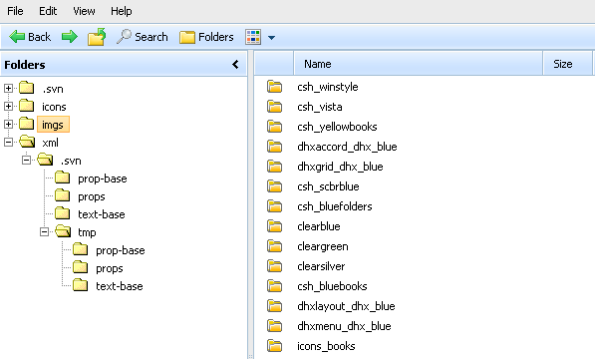
Task: Click the clearblue folder icon
Action: pyautogui.click(x=274, y=226)
